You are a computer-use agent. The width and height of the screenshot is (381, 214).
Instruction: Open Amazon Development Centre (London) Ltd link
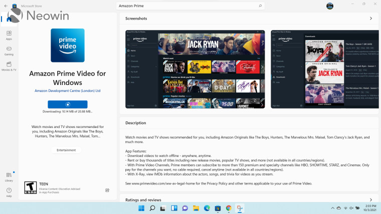[68, 90]
